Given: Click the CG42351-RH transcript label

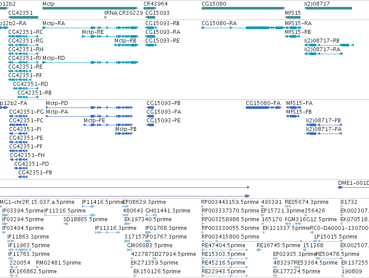Looking at the screenshot, I should [x=26, y=49].
